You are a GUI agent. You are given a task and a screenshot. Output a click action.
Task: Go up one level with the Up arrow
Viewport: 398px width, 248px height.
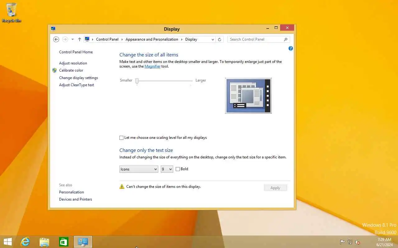[x=80, y=39]
